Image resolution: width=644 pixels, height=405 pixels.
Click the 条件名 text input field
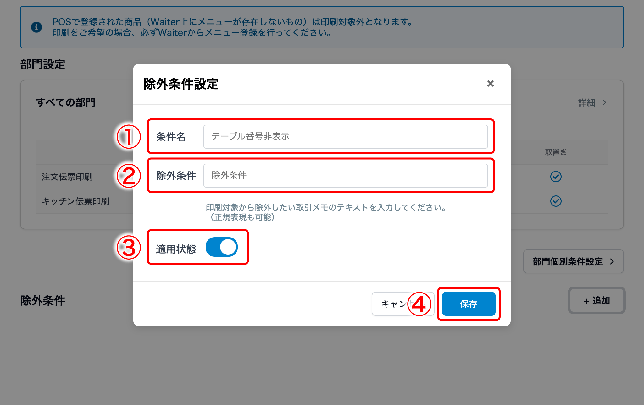pos(346,137)
